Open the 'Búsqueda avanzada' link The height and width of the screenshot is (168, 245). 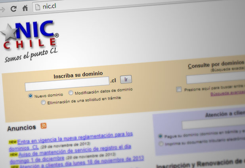coord(227,94)
